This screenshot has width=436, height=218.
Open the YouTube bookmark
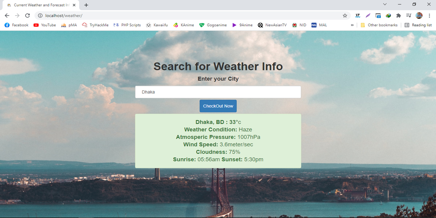click(44, 25)
